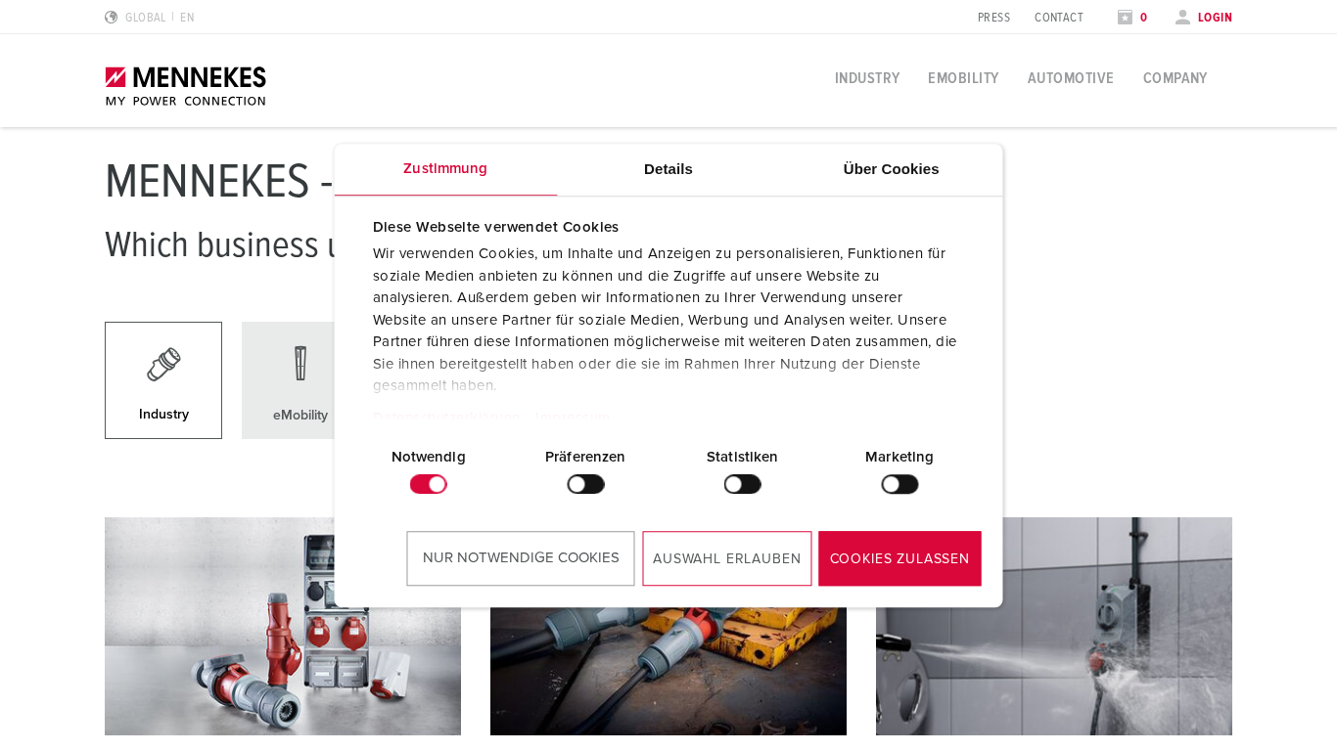Enable the Präferenzen cookie switch

tap(585, 484)
